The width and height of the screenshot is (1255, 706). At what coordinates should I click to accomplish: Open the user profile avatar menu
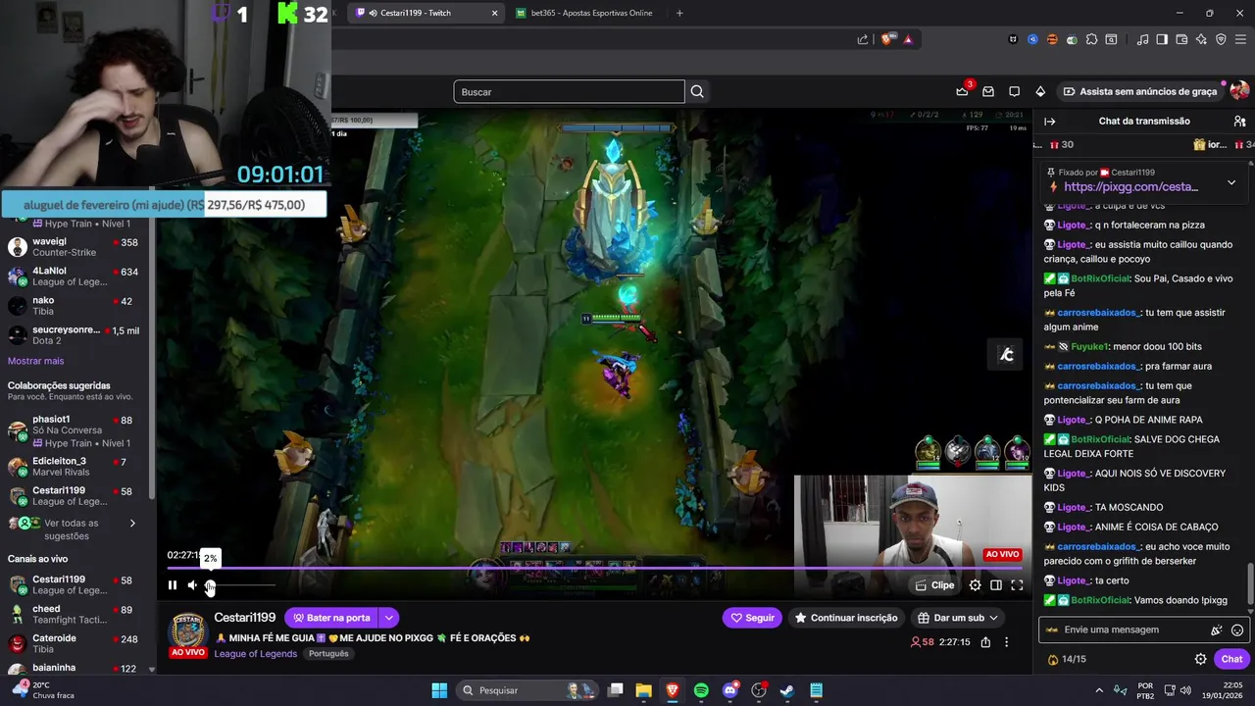[x=1239, y=91]
